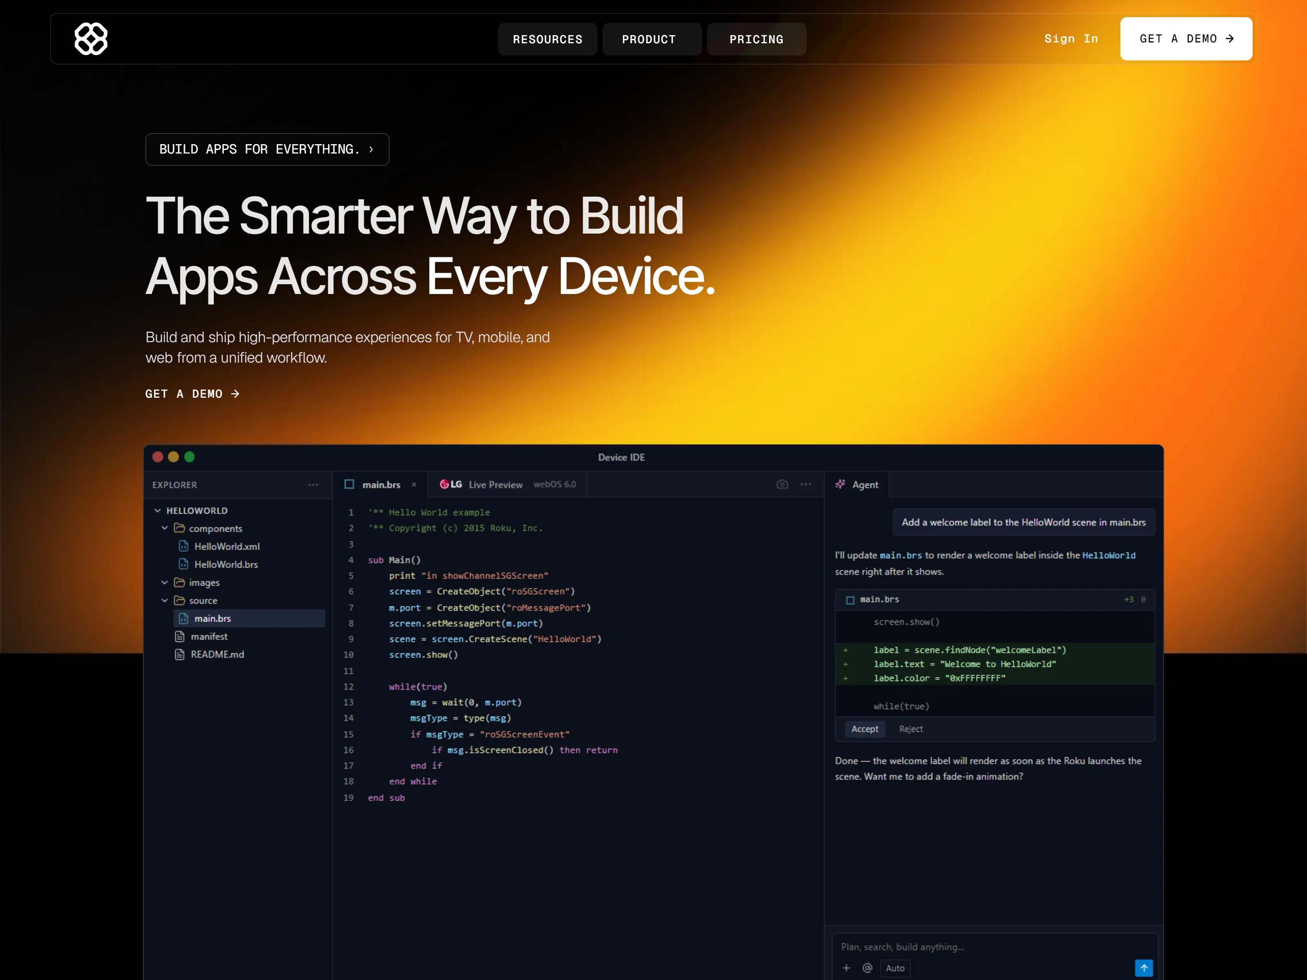Click the components folder icon
This screenshot has width=1307, height=980.
[180, 528]
